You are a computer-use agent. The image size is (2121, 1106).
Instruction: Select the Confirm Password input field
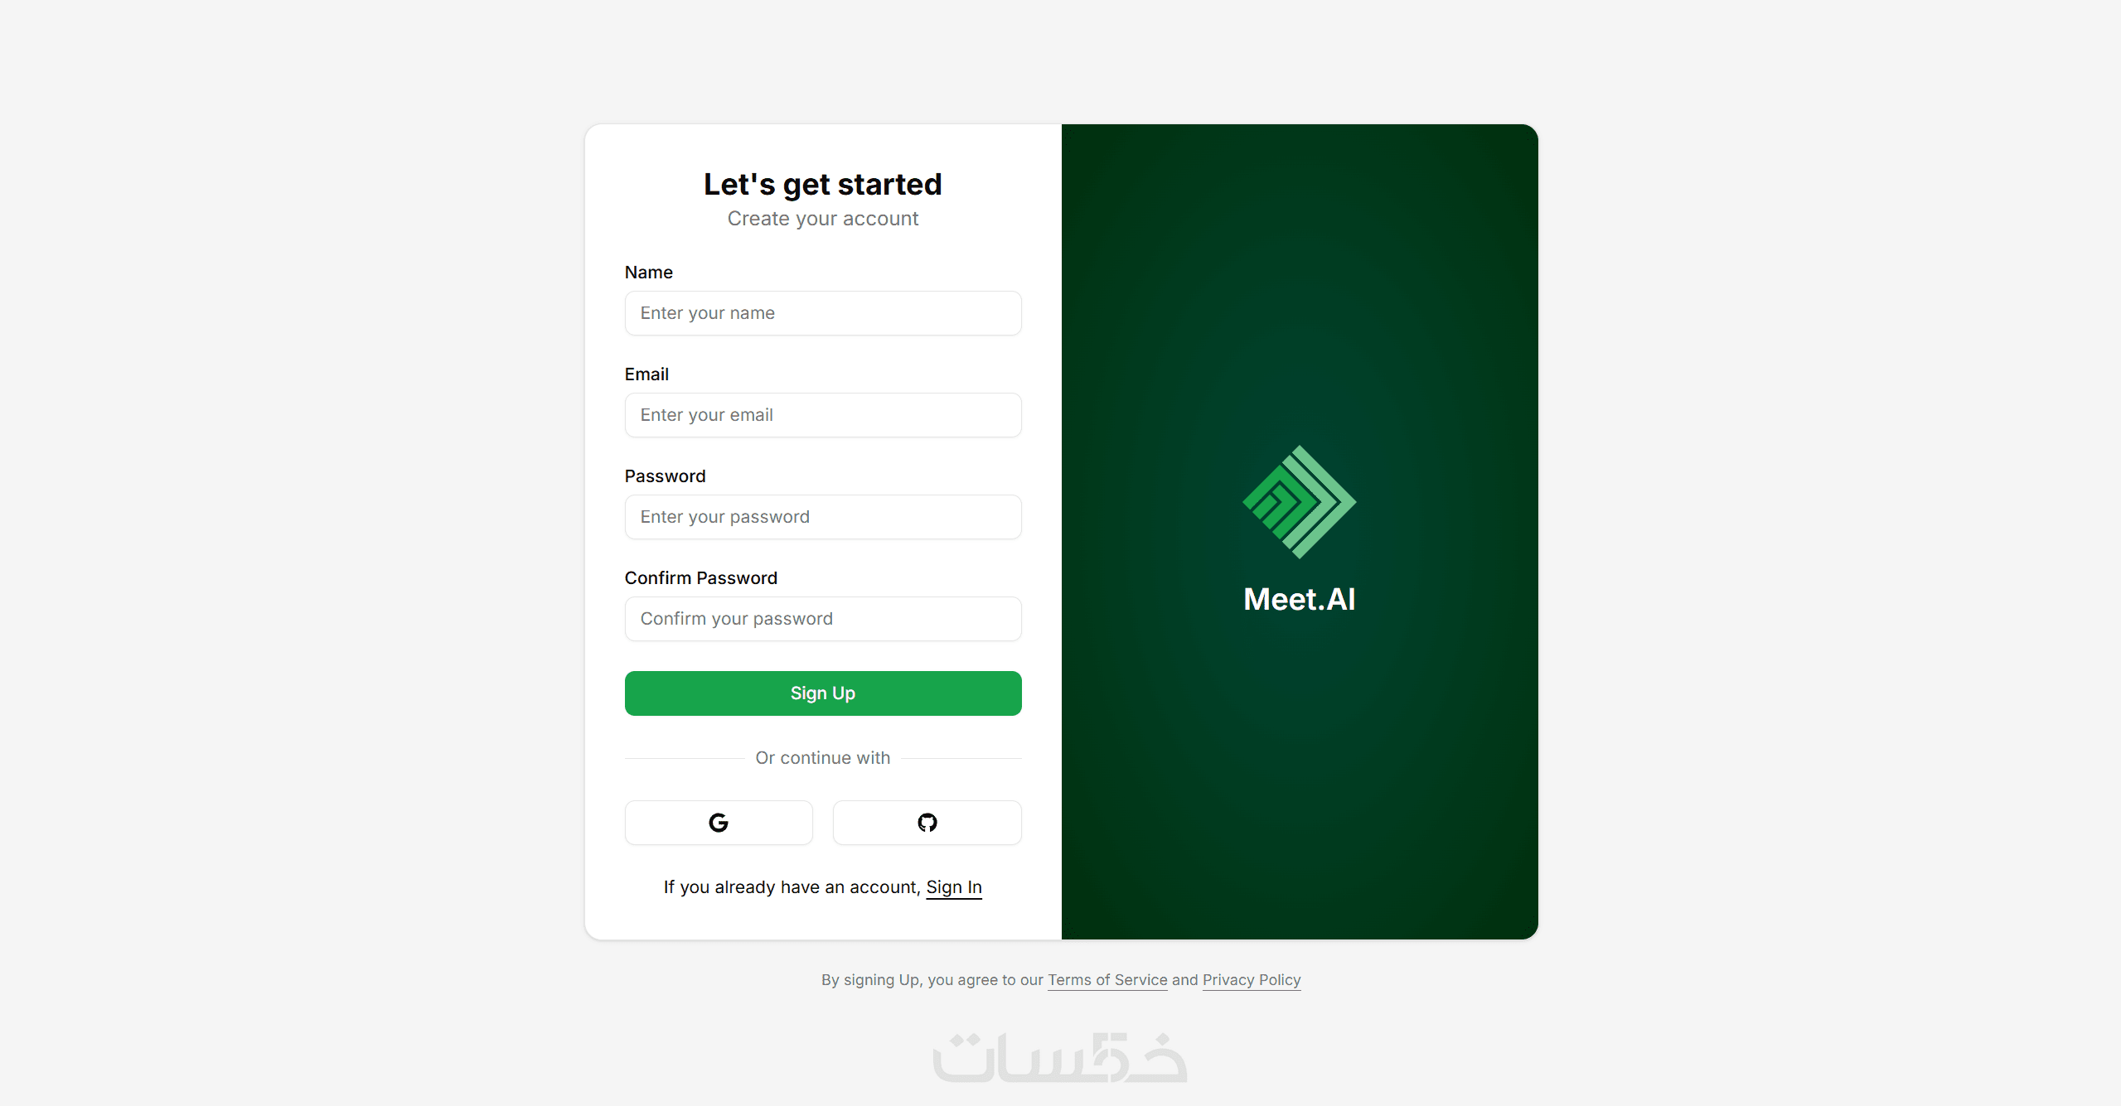tap(823, 619)
